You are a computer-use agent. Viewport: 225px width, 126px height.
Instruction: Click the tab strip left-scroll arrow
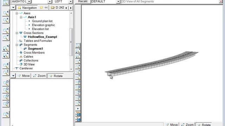tap(66, 8)
